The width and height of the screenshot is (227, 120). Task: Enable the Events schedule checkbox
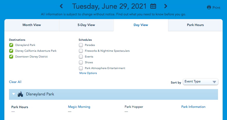click(81, 57)
